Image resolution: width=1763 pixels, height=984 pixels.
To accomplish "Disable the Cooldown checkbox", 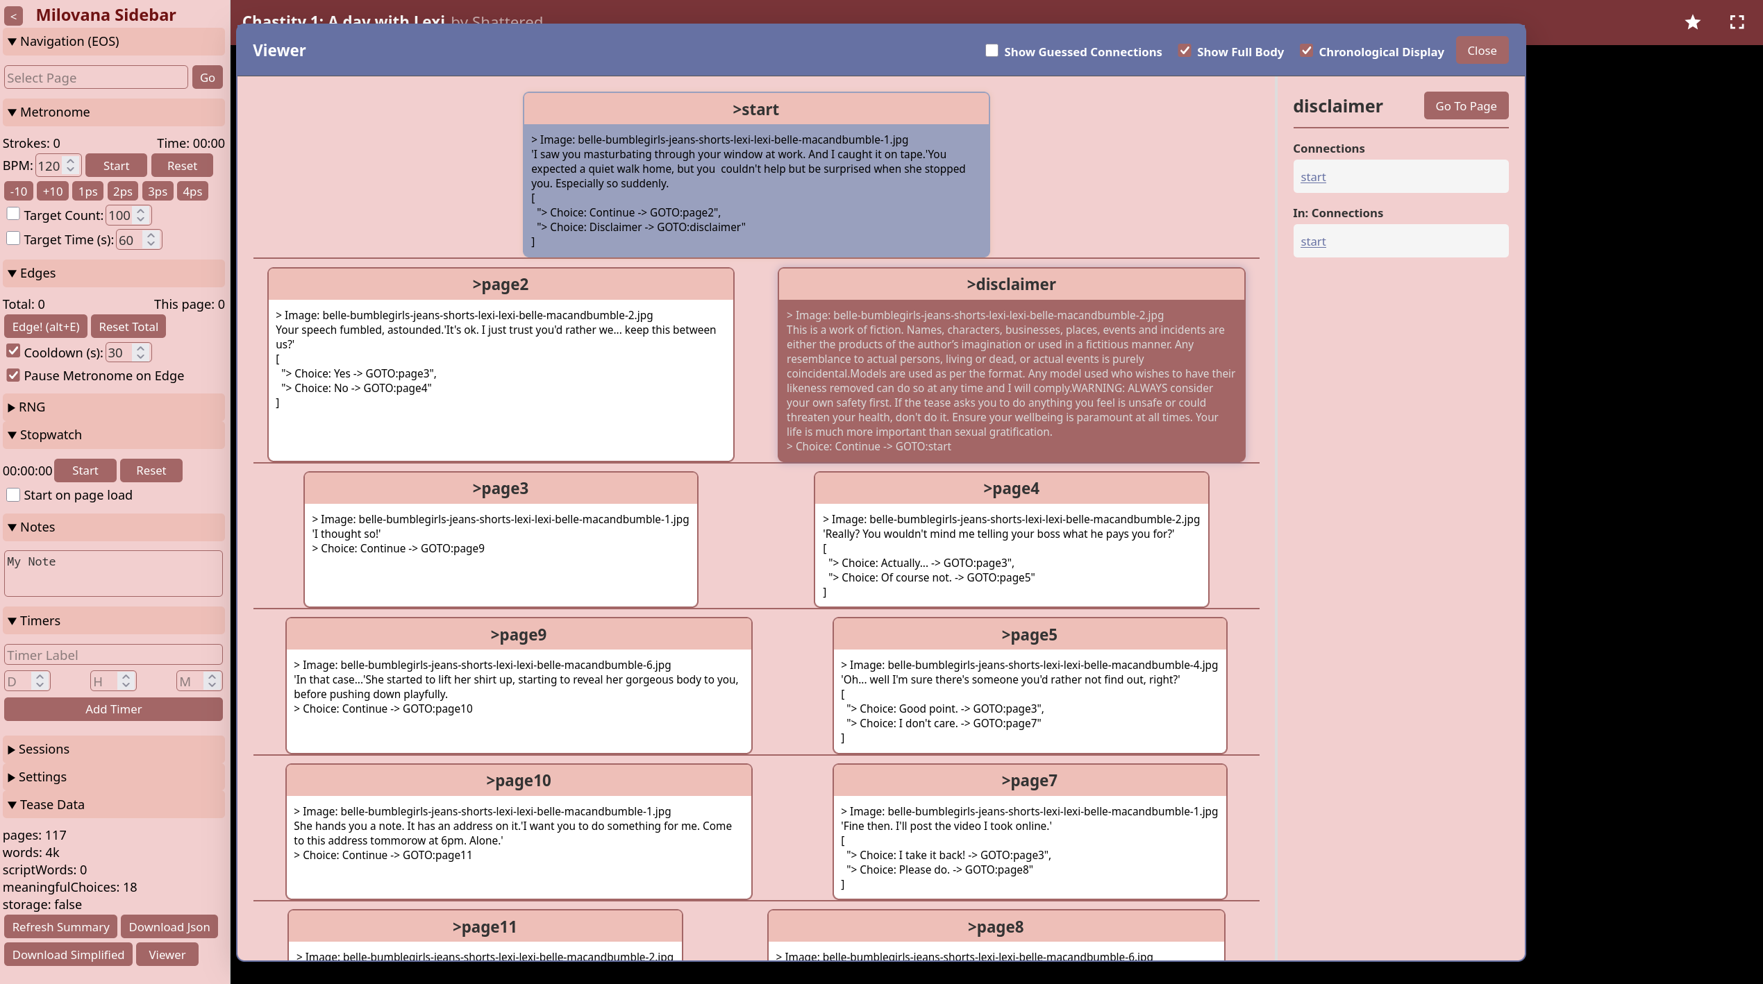I will (x=13, y=351).
